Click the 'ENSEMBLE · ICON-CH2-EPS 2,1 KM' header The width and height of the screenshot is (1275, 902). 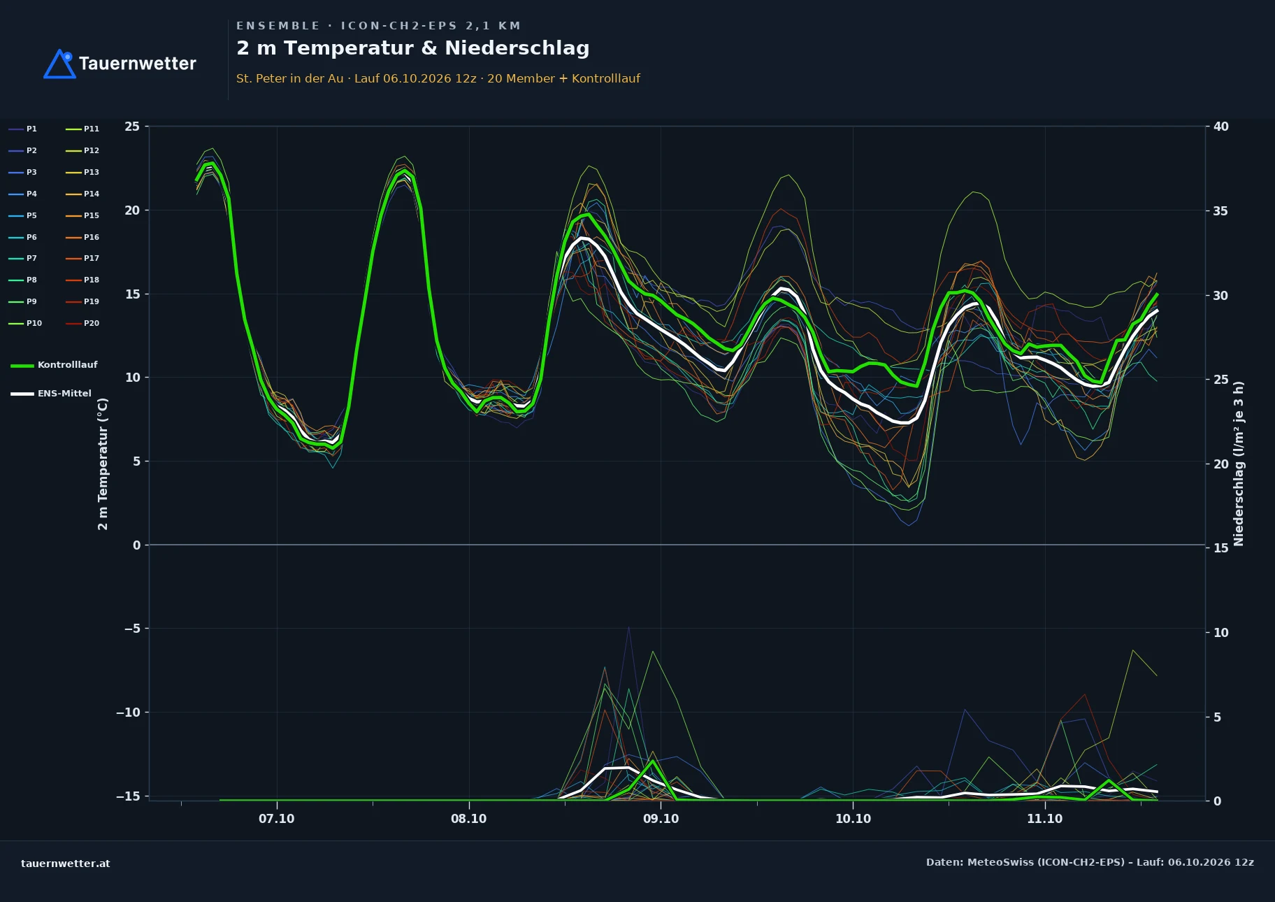pos(378,26)
